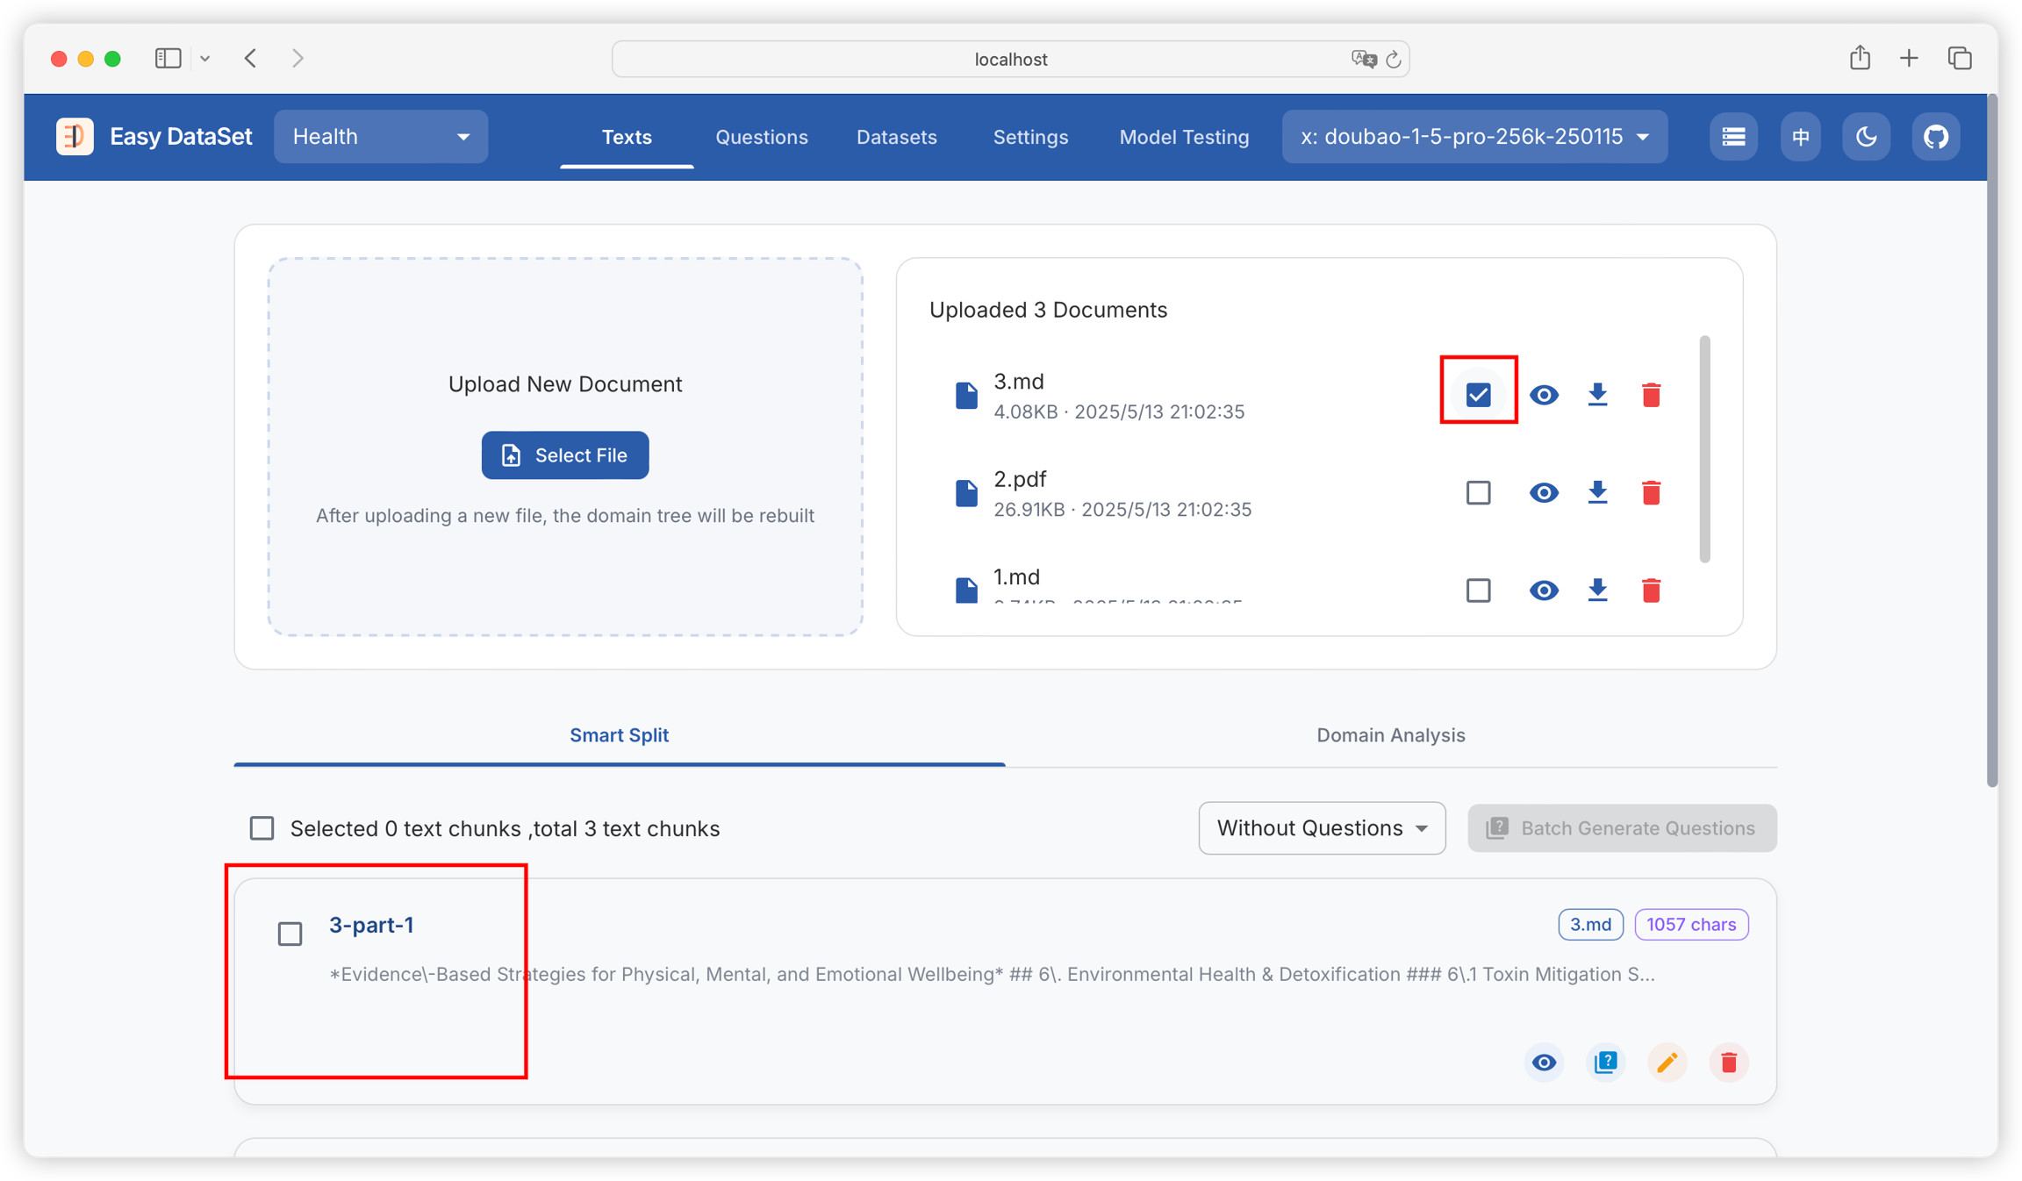Delete the 2.pdf document
This screenshot has height=1181, width=2022.
(x=1651, y=493)
